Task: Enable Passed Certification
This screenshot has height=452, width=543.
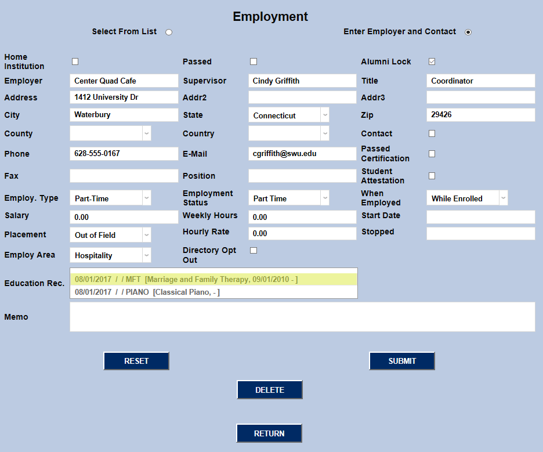Action: [432, 153]
